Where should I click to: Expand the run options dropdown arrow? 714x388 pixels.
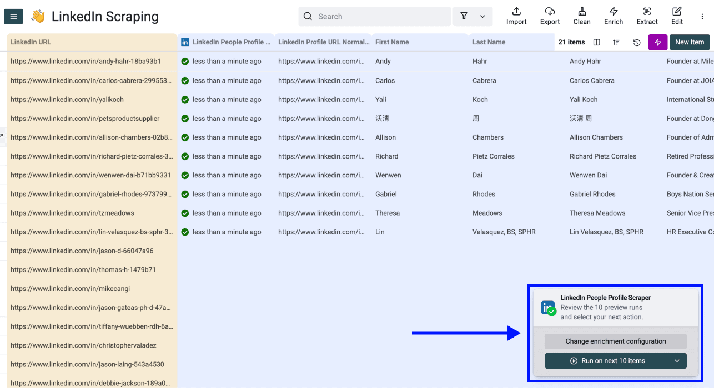coord(677,361)
